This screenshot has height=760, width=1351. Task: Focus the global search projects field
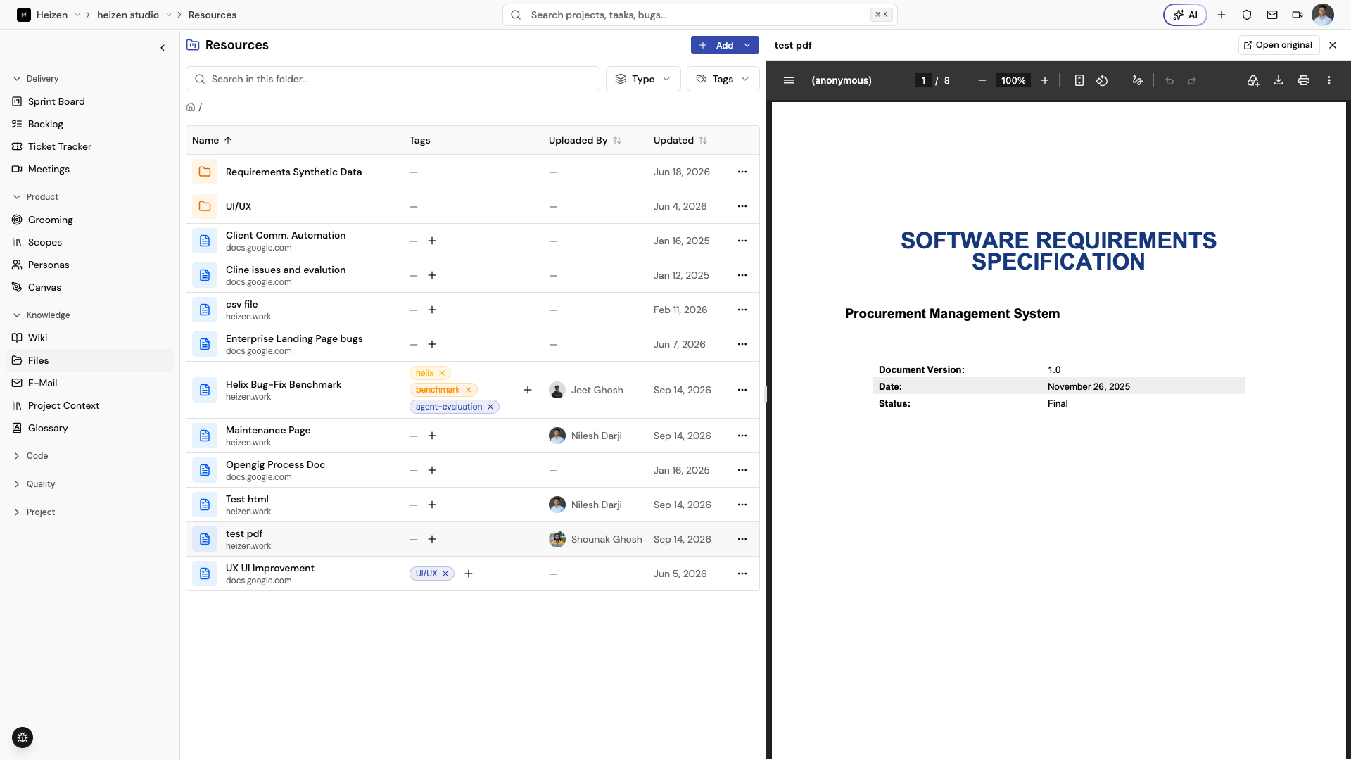699,15
